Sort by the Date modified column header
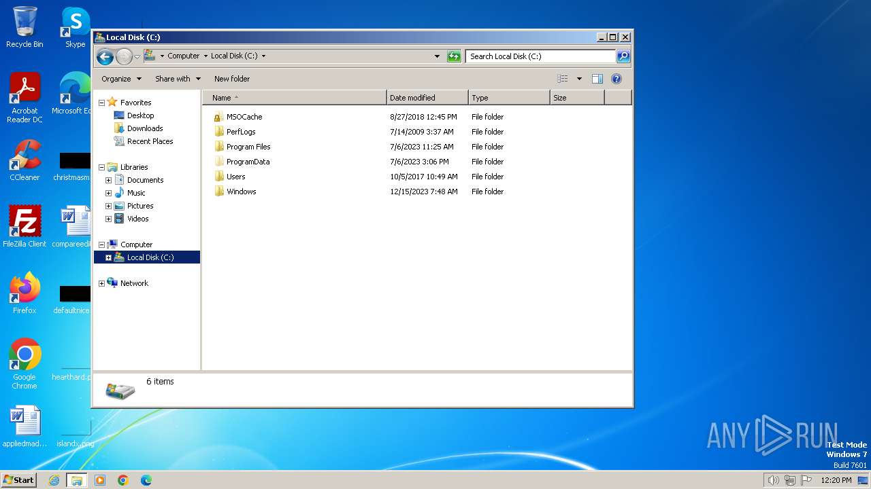Viewport: 871px width, 489px height. tap(427, 98)
